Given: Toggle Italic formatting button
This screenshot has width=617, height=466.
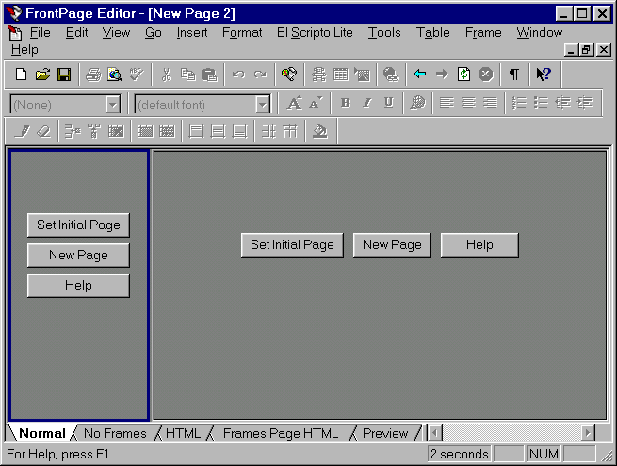Looking at the screenshot, I should pos(366,104).
